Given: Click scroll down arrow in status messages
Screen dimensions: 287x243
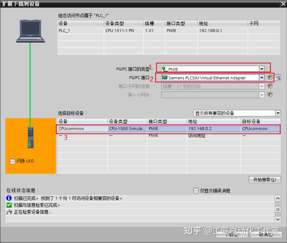Looking at the screenshot, I should pos(278,219).
